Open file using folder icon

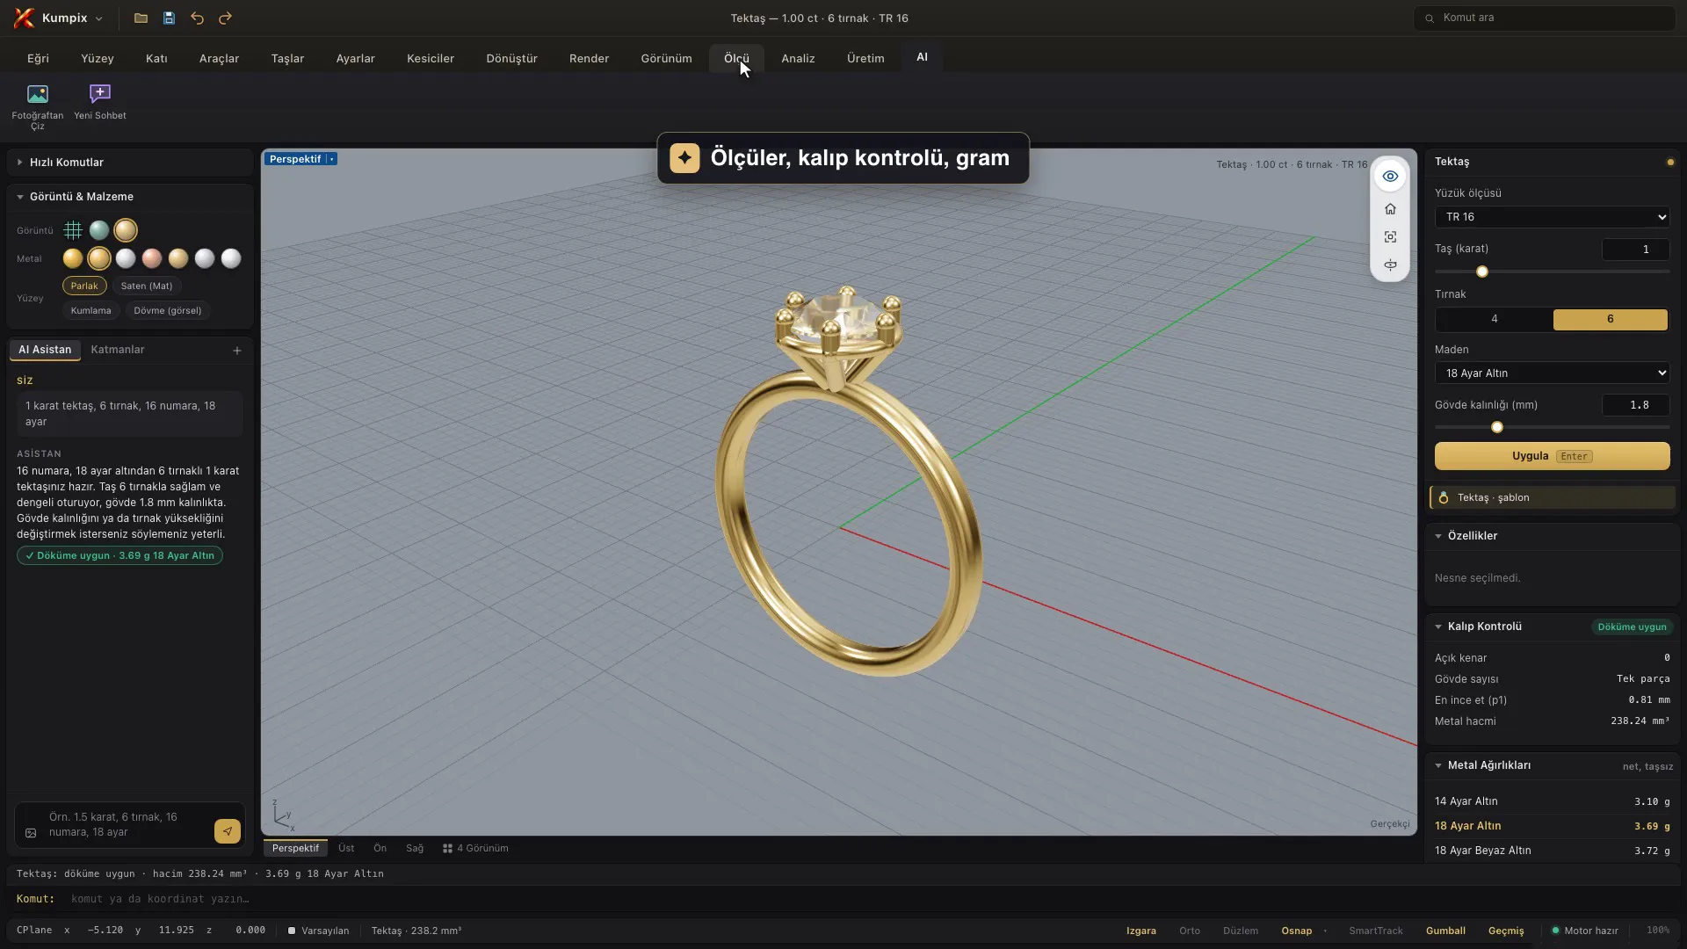coord(141,18)
